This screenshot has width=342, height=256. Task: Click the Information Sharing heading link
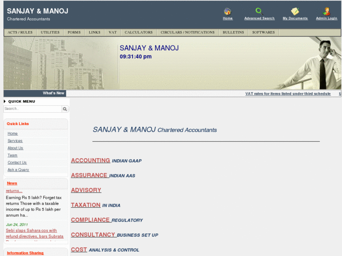tap(25, 253)
